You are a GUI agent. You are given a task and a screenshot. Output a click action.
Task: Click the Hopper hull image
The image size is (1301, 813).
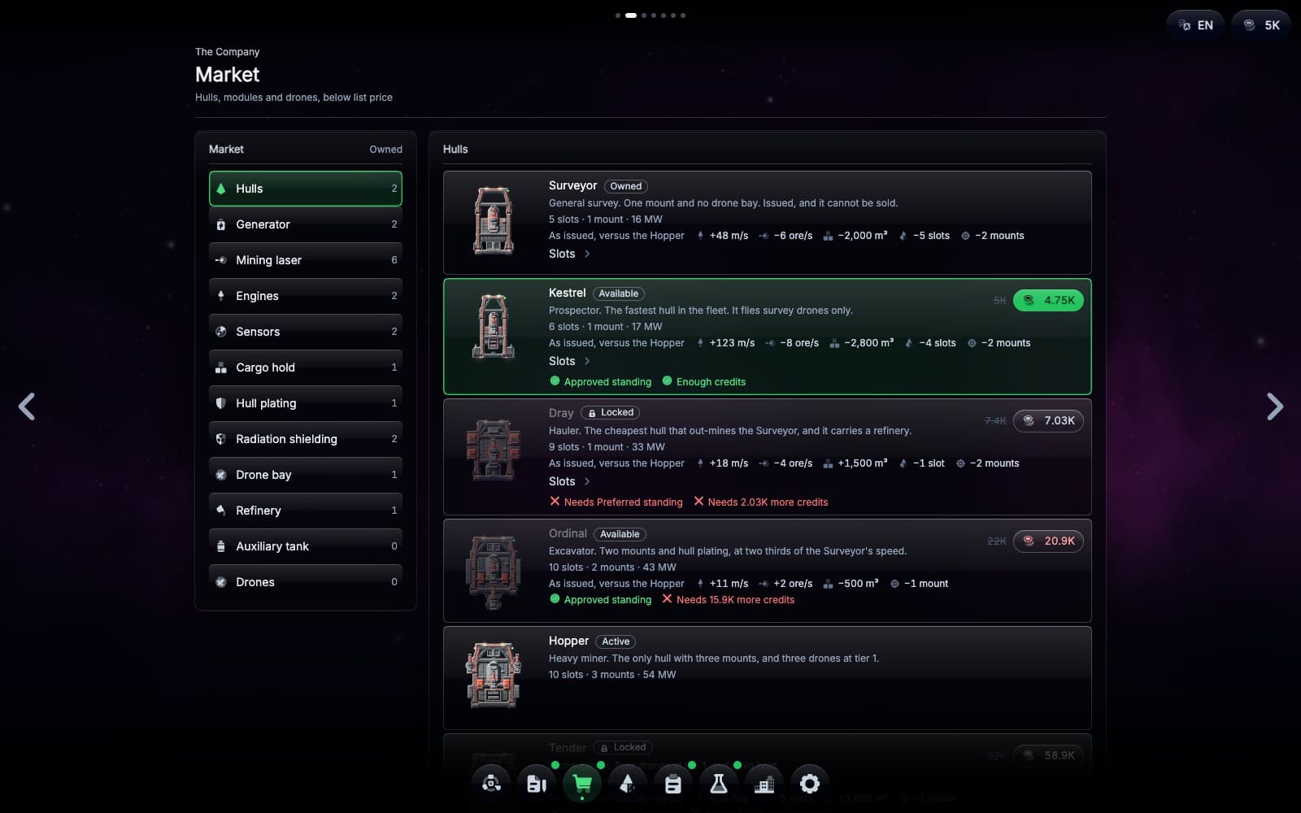[494, 675]
